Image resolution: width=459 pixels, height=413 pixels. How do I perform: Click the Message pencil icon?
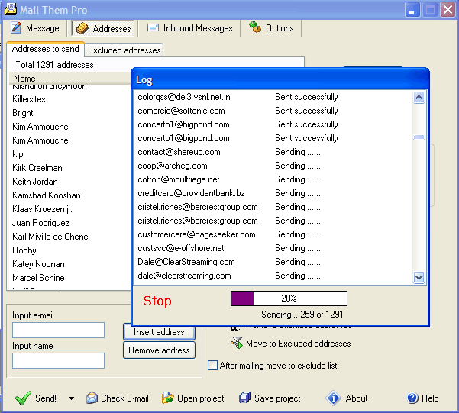tap(16, 27)
